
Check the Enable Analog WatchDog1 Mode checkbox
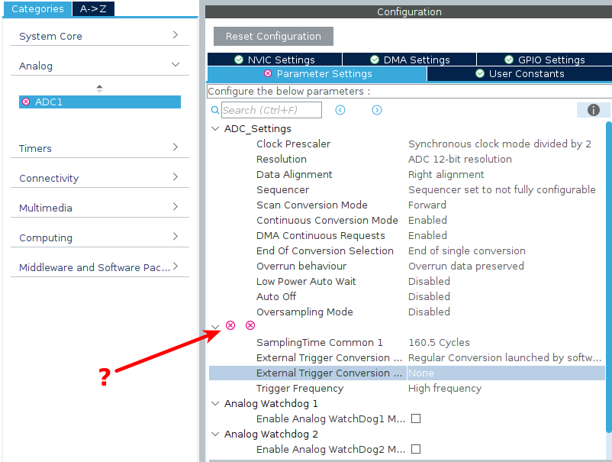tap(416, 418)
